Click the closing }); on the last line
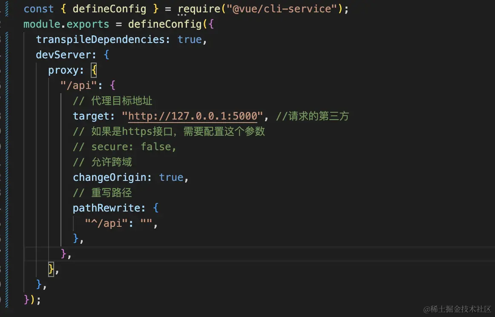 [x=31, y=300]
